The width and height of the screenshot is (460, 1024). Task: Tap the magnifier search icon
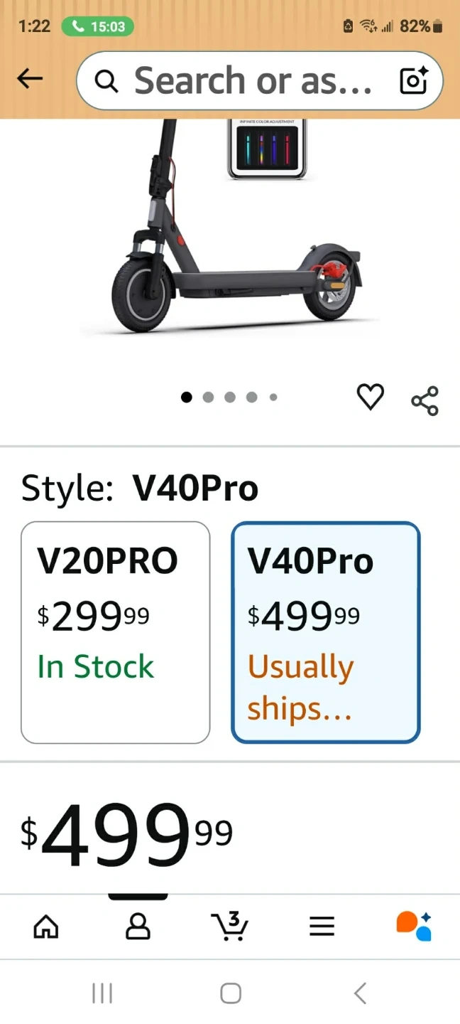tap(106, 82)
